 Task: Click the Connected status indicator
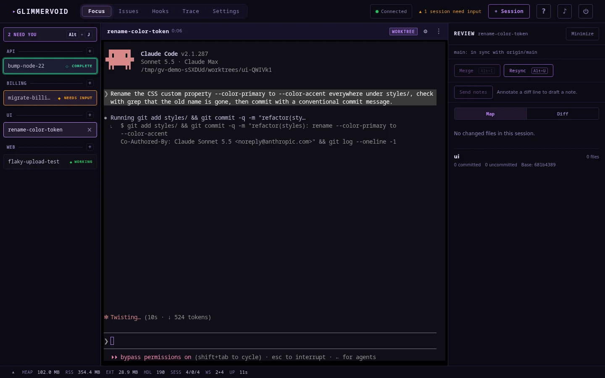click(x=391, y=11)
